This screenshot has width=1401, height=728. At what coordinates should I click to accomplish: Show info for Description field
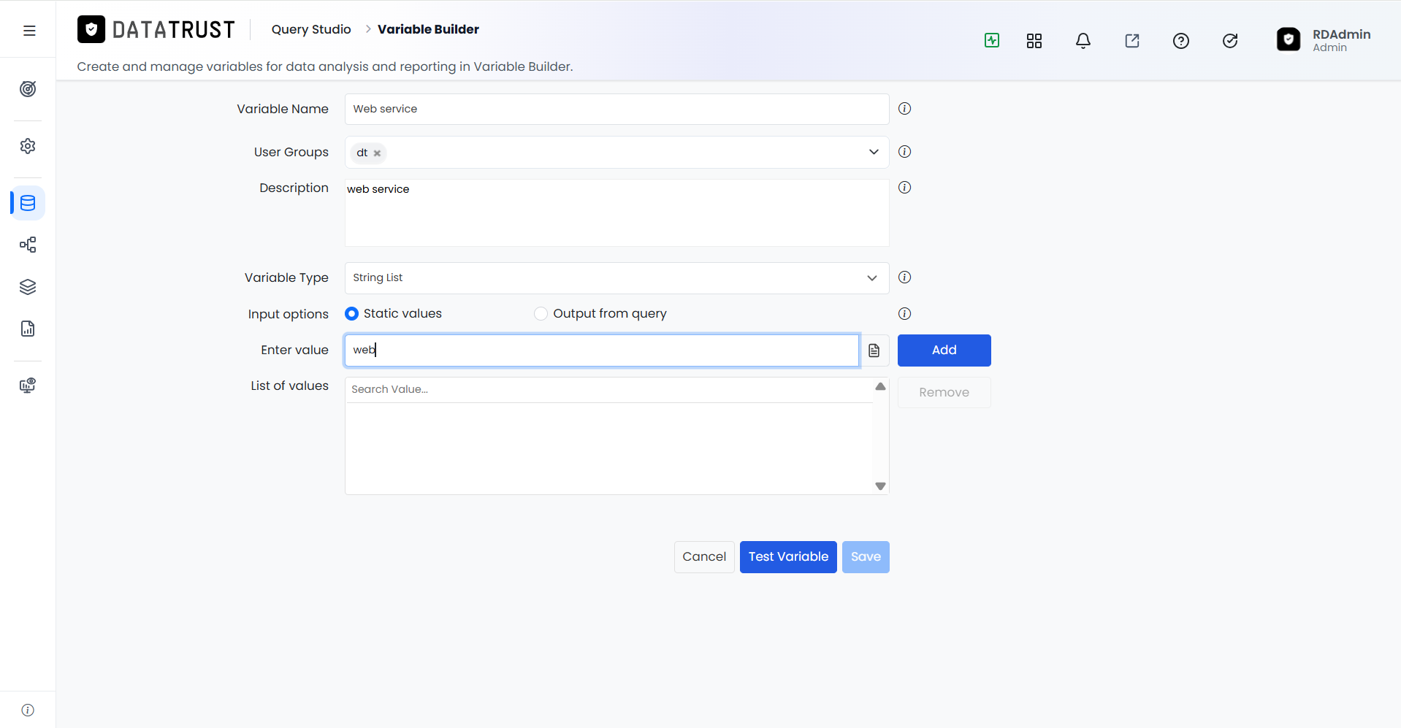coord(904,188)
